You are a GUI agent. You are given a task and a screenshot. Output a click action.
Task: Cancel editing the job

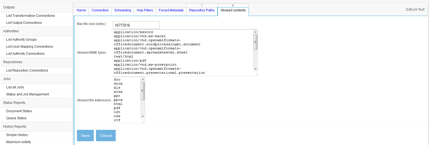[106, 136]
